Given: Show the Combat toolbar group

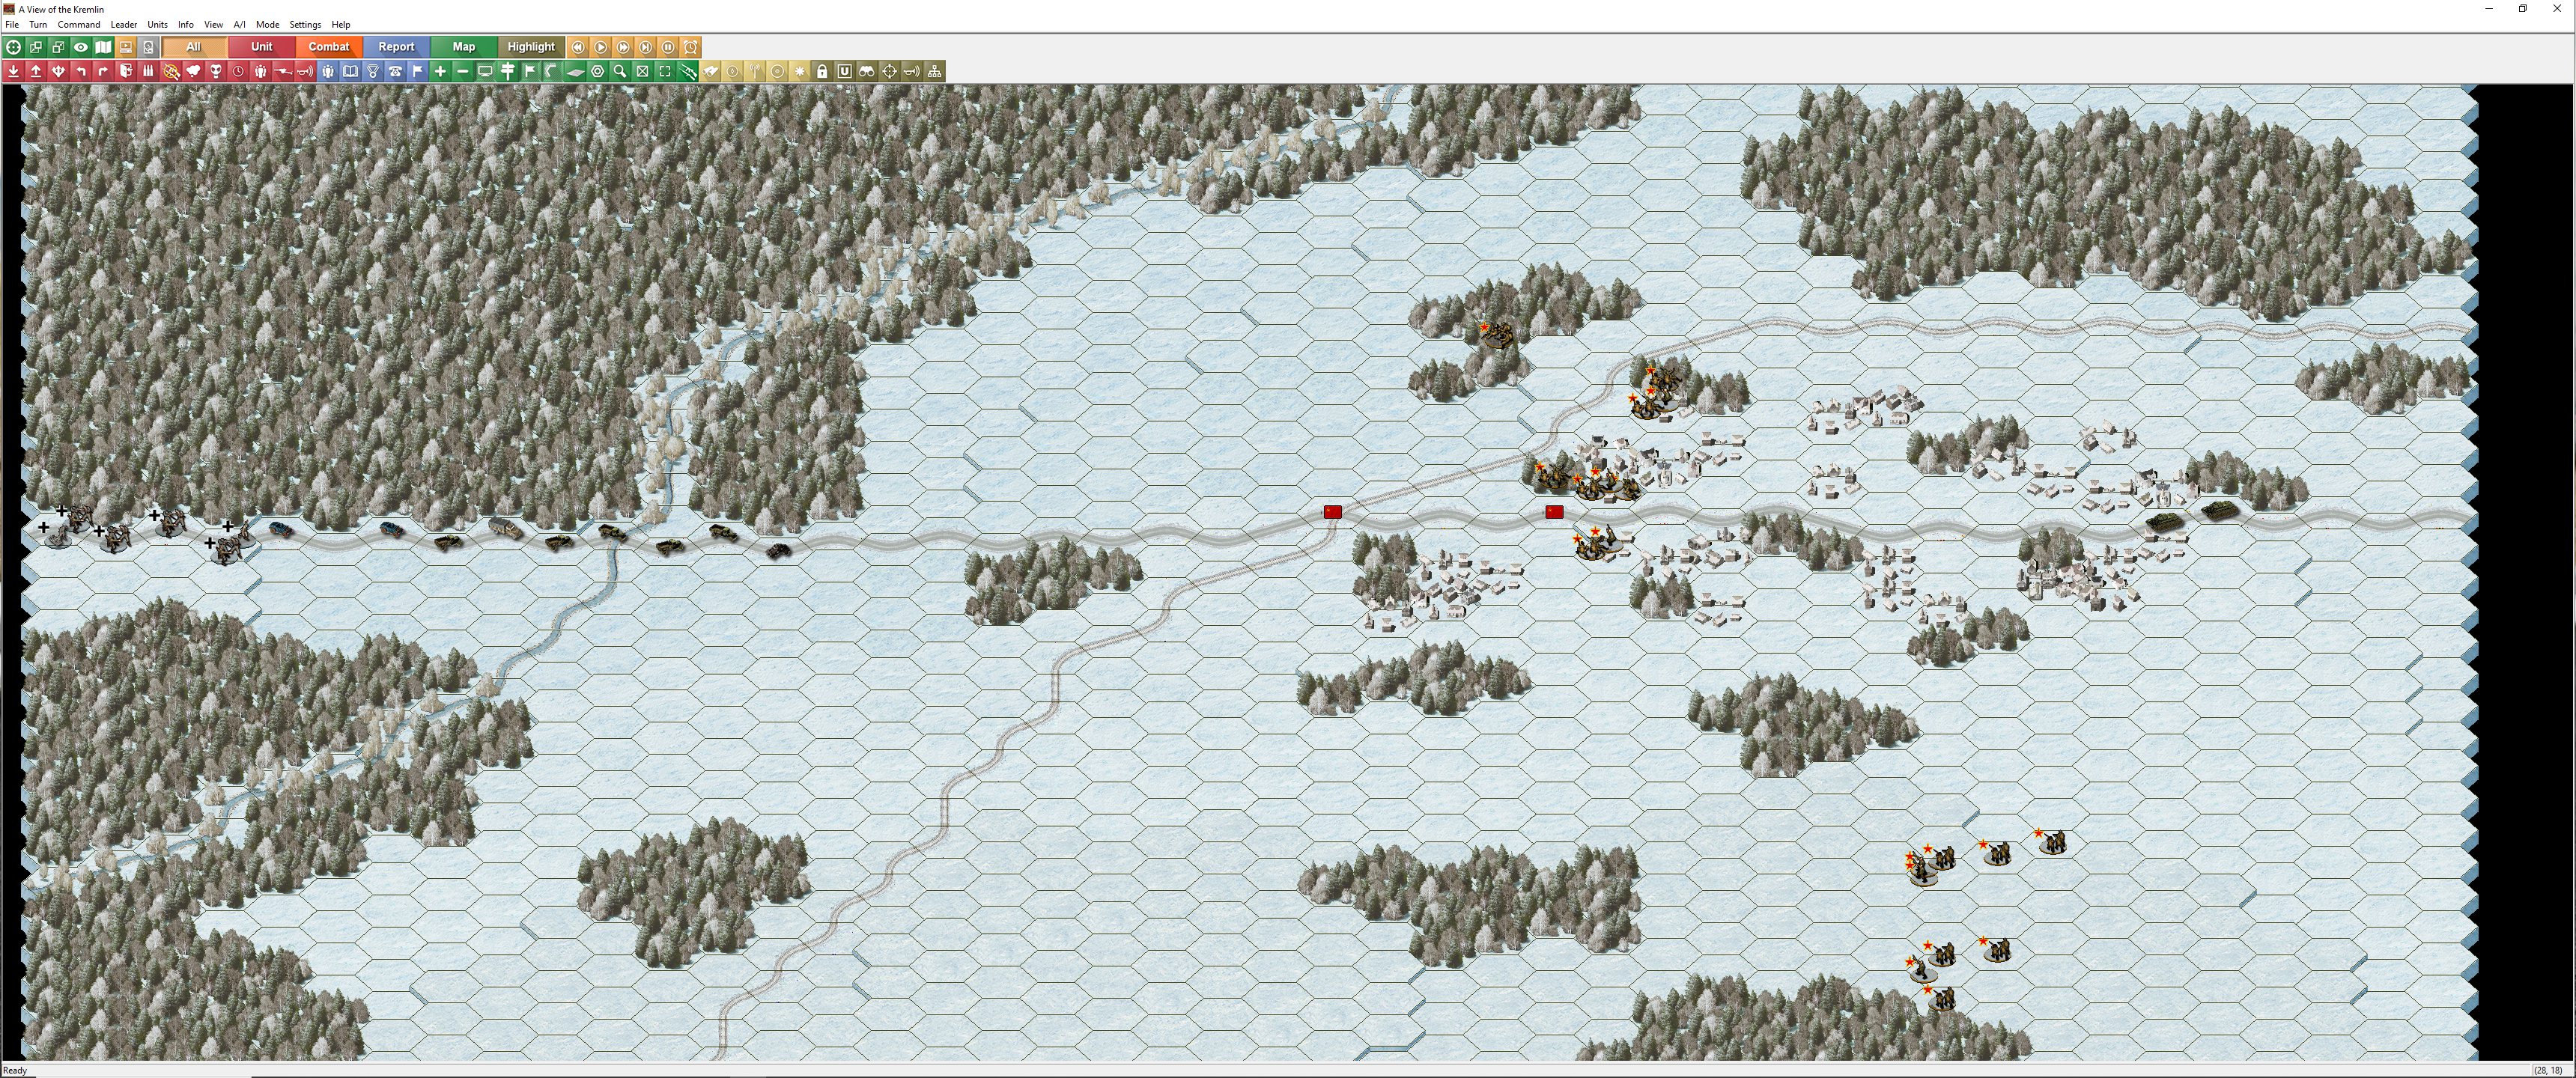Looking at the screenshot, I should tap(328, 47).
